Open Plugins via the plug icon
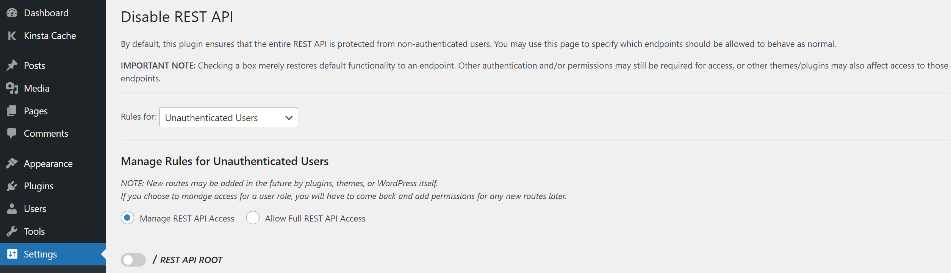 pyautogui.click(x=12, y=186)
